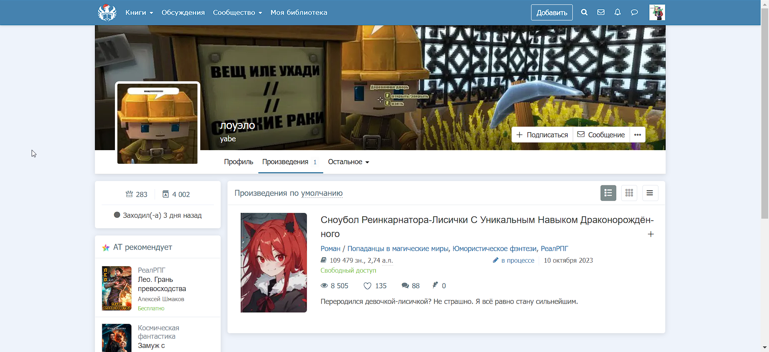
Task: Open the search icon in header
Action: (x=584, y=12)
